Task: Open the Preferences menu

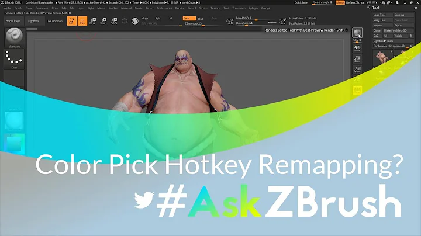Action: pos(164,8)
